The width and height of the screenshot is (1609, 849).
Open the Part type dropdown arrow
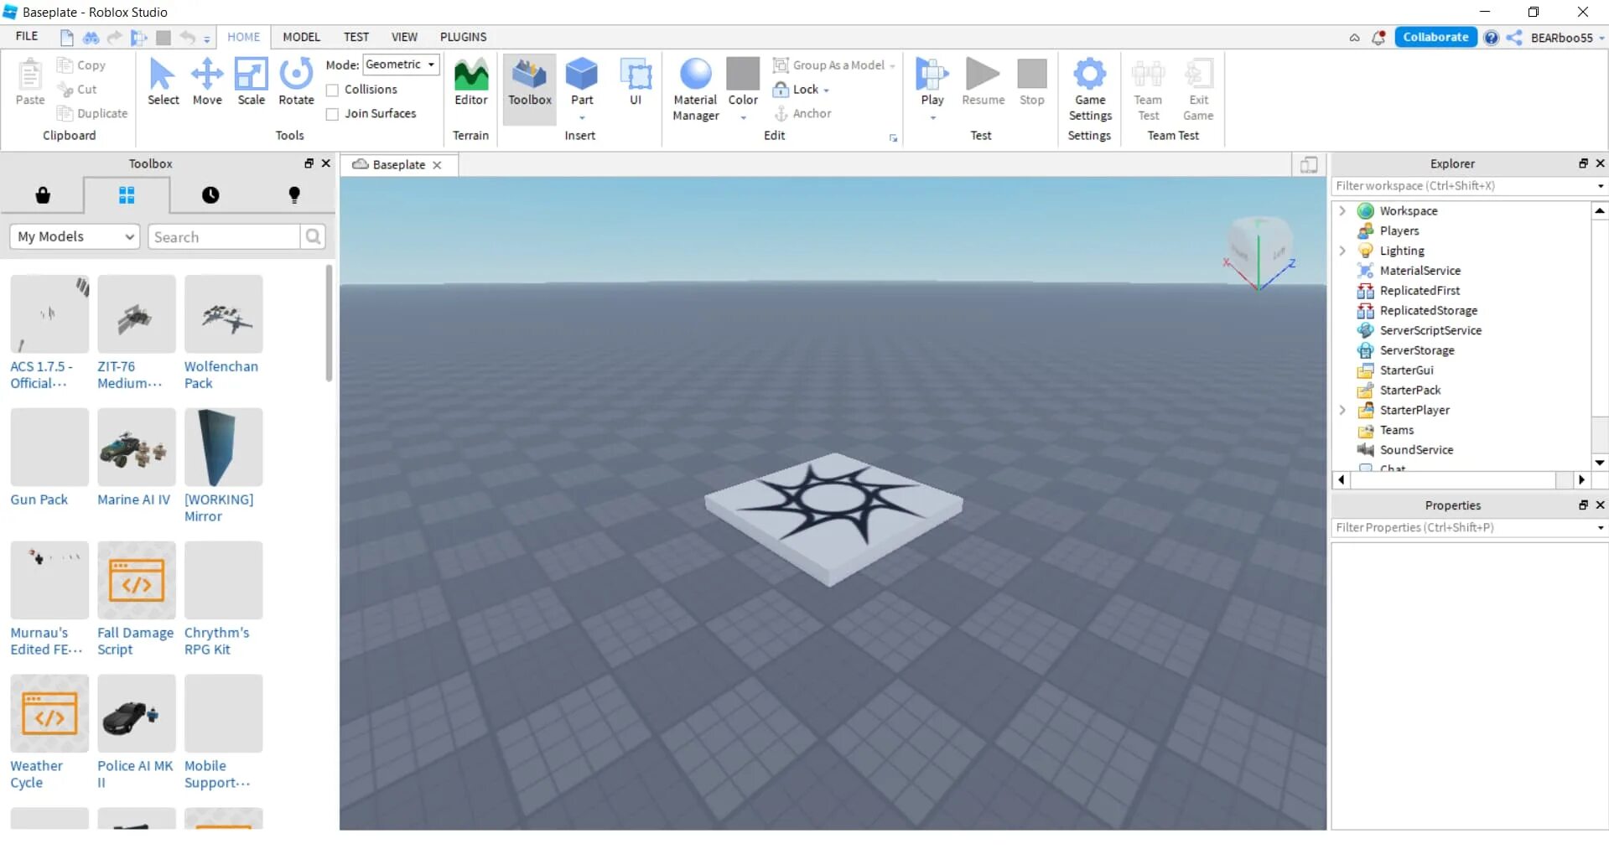tap(582, 118)
